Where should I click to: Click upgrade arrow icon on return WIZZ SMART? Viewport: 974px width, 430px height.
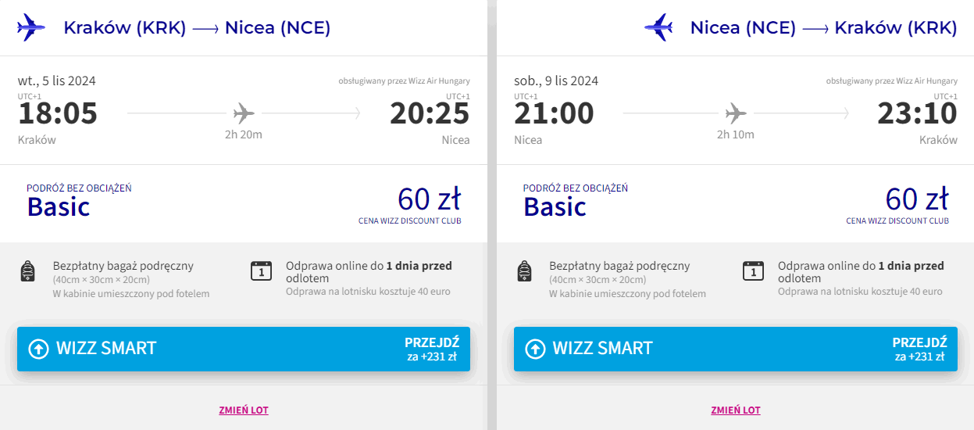[x=535, y=349]
